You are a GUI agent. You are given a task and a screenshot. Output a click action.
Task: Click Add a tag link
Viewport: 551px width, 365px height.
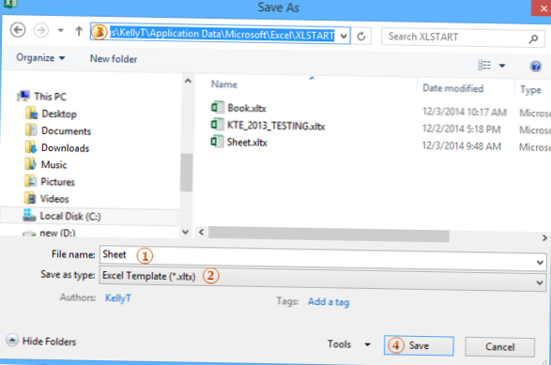[329, 302]
